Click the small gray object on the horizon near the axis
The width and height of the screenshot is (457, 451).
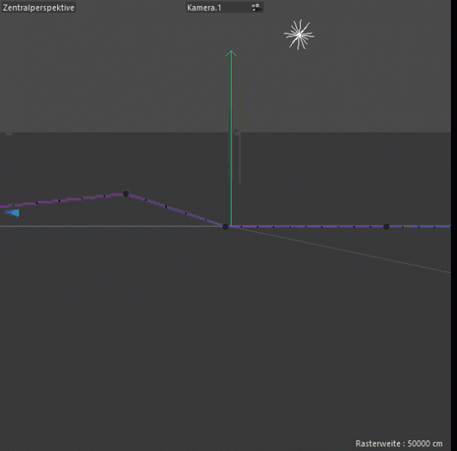pyautogui.click(x=237, y=133)
